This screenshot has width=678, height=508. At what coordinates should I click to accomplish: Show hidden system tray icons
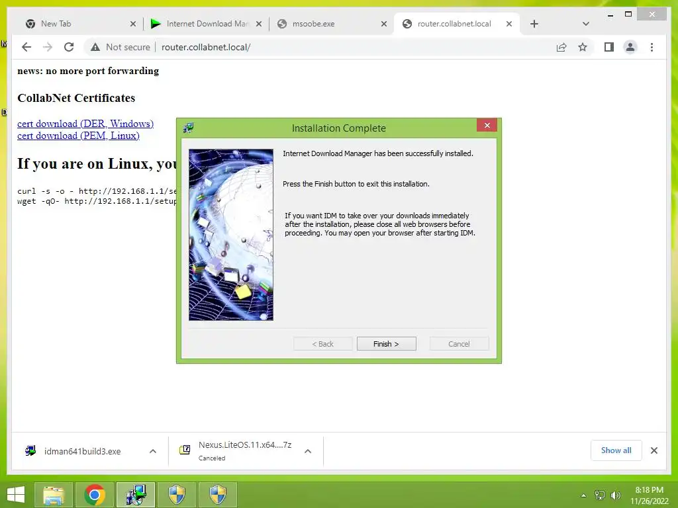pos(583,495)
